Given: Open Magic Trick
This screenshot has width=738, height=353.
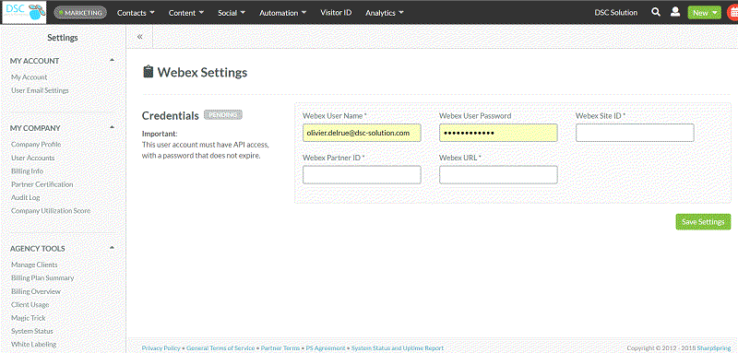Looking at the screenshot, I should (x=29, y=318).
